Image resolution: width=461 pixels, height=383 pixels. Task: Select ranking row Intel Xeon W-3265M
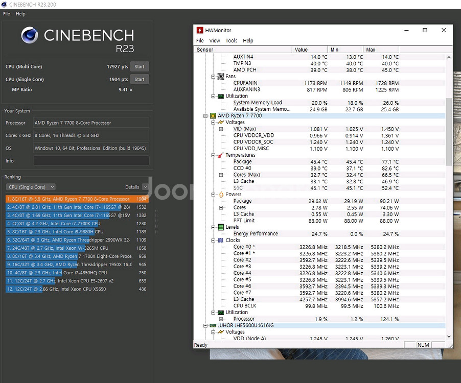(77, 248)
